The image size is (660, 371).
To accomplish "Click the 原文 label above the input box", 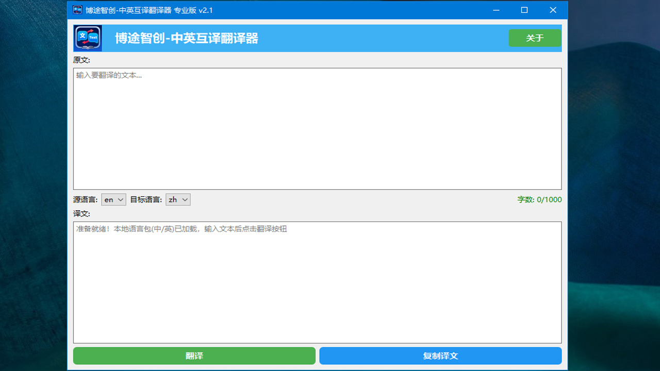I will coord(81,60).
